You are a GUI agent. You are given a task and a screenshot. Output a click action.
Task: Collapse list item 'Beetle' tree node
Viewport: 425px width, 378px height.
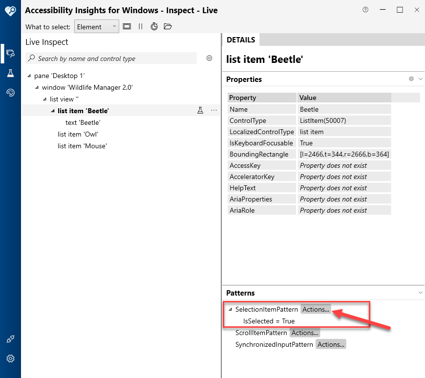53,111
